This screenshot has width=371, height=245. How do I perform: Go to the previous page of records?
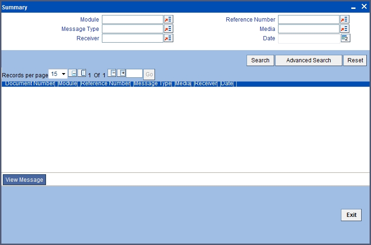coord(82,73)
